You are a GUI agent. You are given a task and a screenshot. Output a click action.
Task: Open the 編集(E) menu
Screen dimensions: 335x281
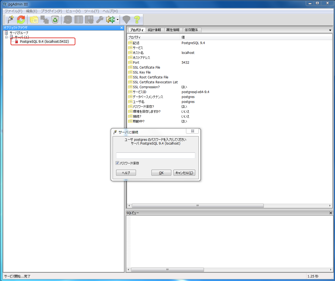pos(32,11)
